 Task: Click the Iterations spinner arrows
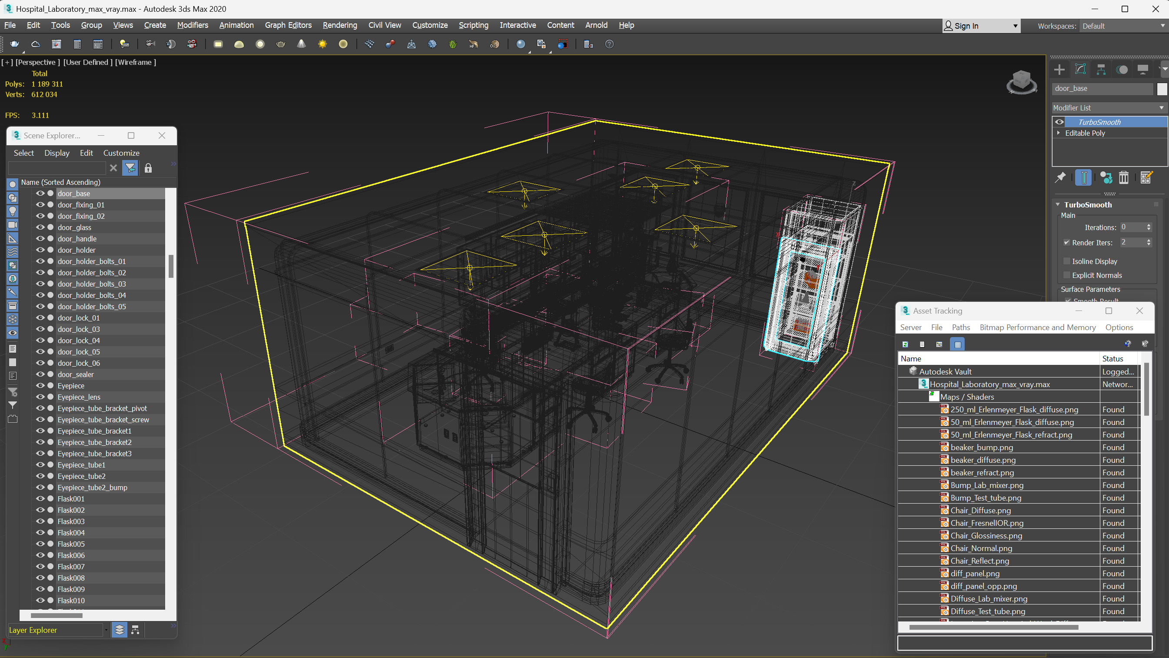click(x=1149, y=227)
